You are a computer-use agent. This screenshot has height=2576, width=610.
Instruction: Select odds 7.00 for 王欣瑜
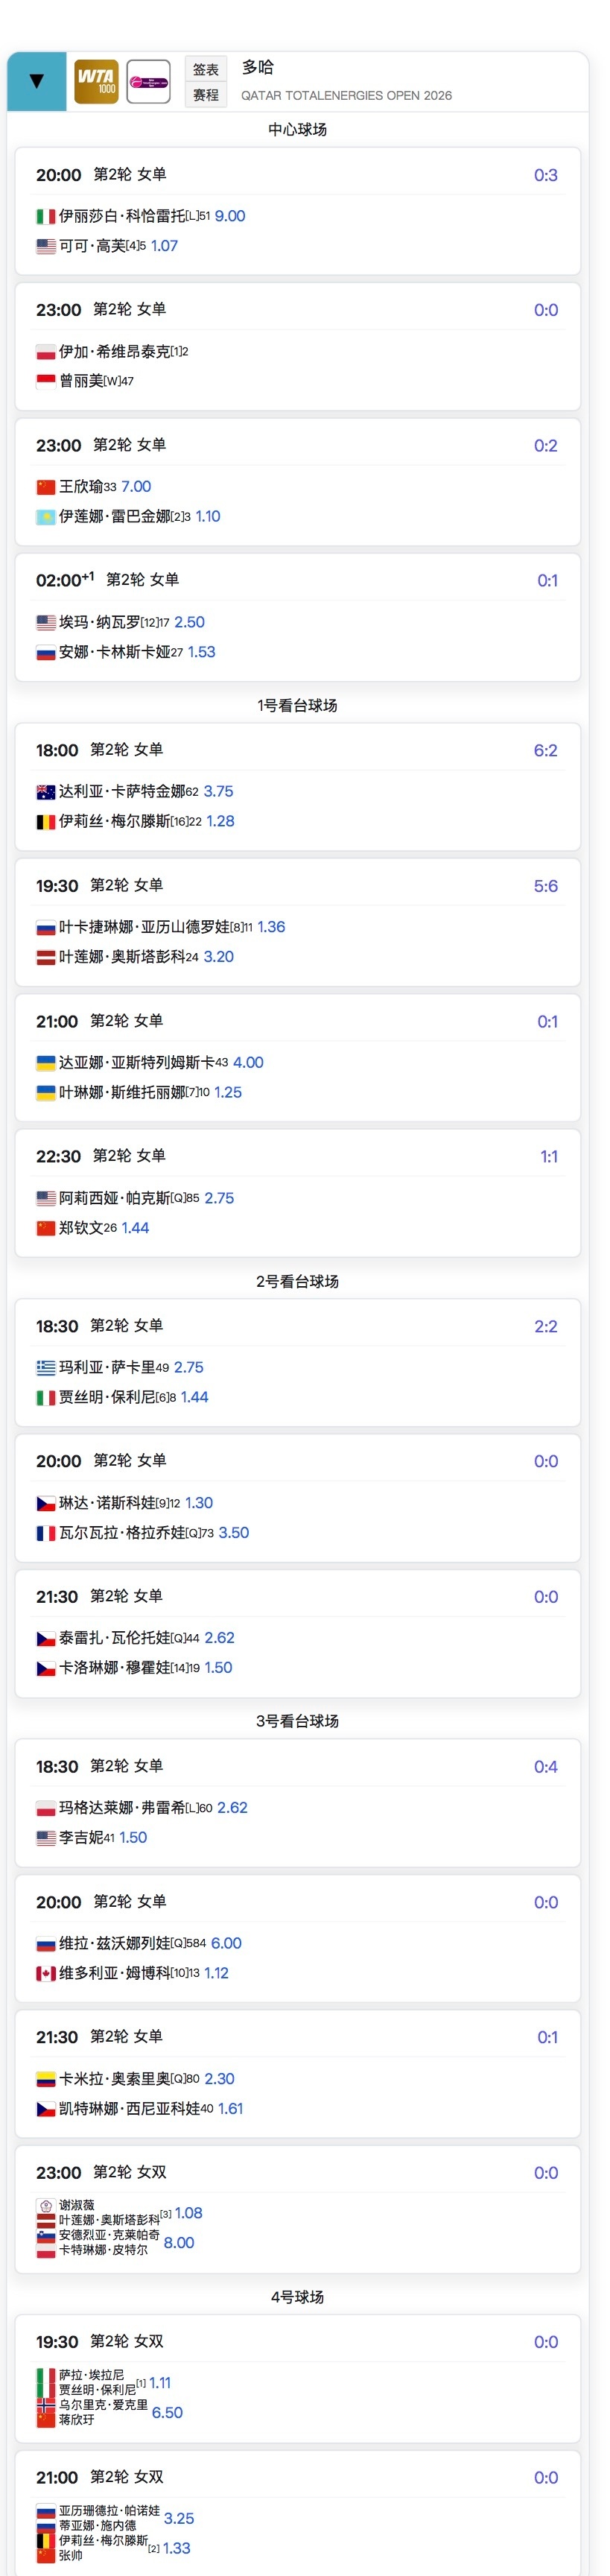[x=136, y=487]
